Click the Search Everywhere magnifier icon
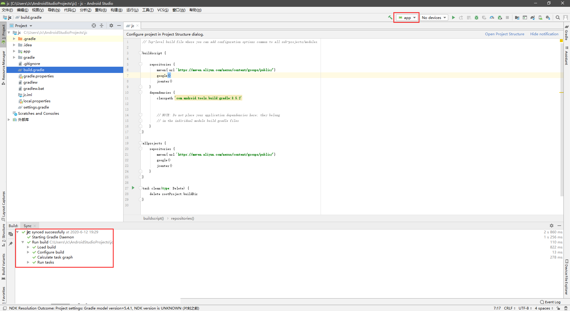The width and height of the screenshot is (570, 311). click(558, 17)
